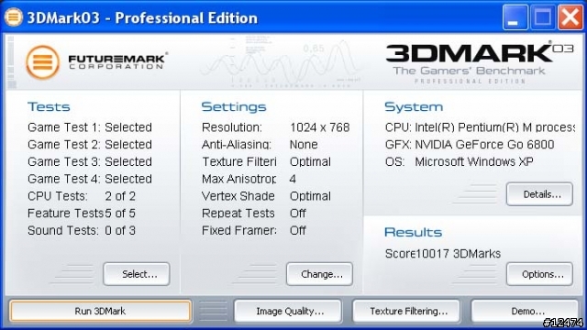Open the Texture Filtering... tool
This screenshot has height=330, width=587.
point(406,311)
